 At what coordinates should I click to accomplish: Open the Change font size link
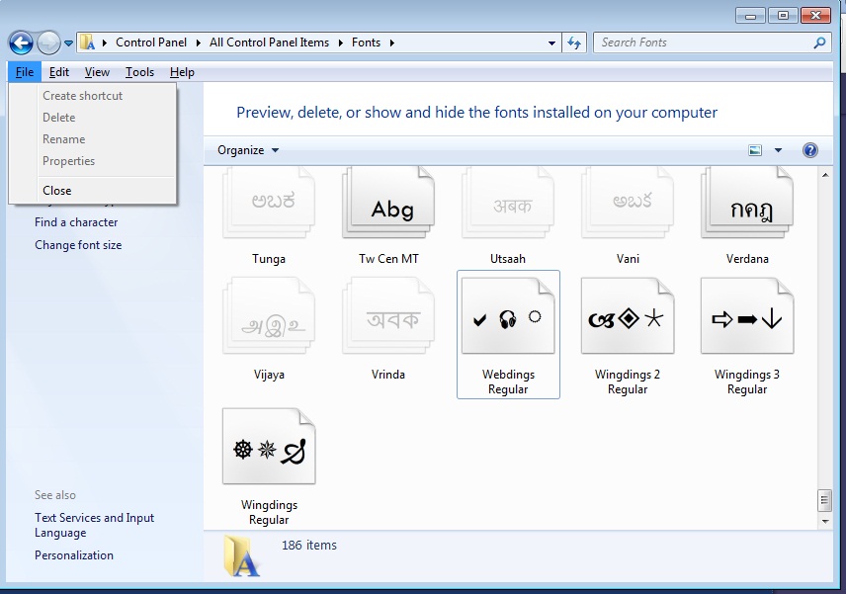click(78, 245)
